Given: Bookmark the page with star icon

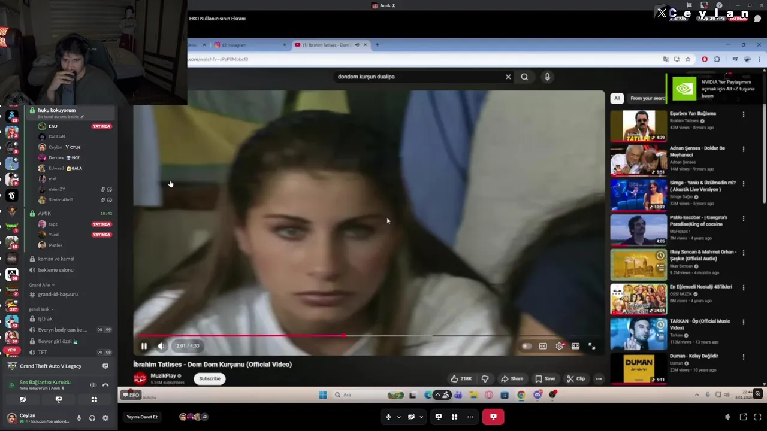Looking at the screenshot, I should pos(688,59).
